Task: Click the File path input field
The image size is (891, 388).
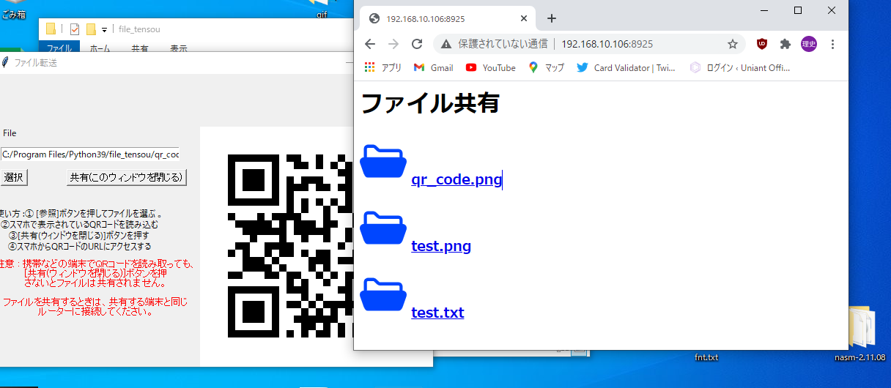Action: [89, 154]
